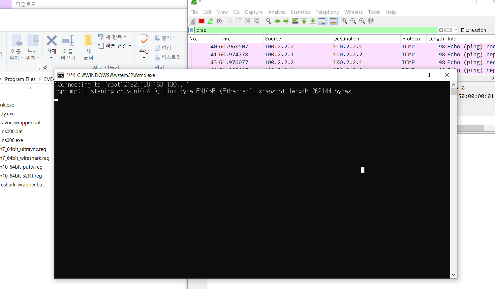Stop the running packet capture
This screenshot has height=289, width=495.
pos(201,21)
